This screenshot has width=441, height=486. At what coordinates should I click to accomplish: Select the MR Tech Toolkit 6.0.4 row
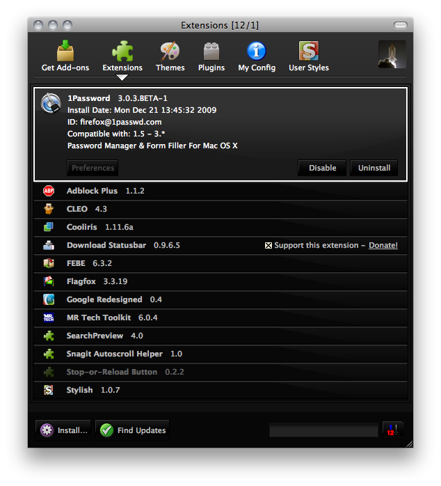click(x=220, y=318)
